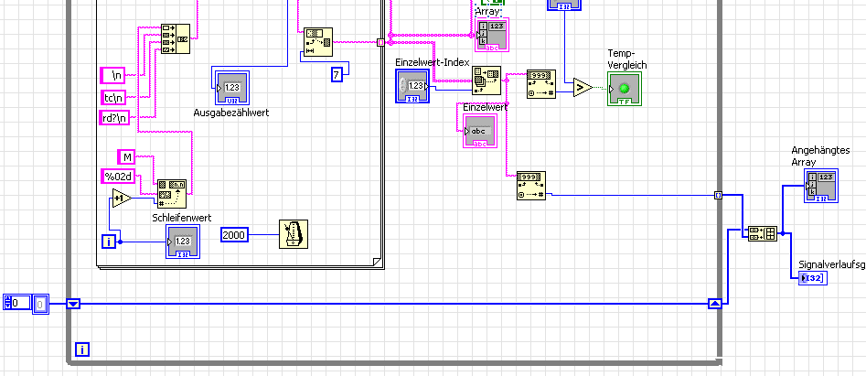866x376 pixels.
Task: Click the Concatenate Strings node
Action: [175, 38]
